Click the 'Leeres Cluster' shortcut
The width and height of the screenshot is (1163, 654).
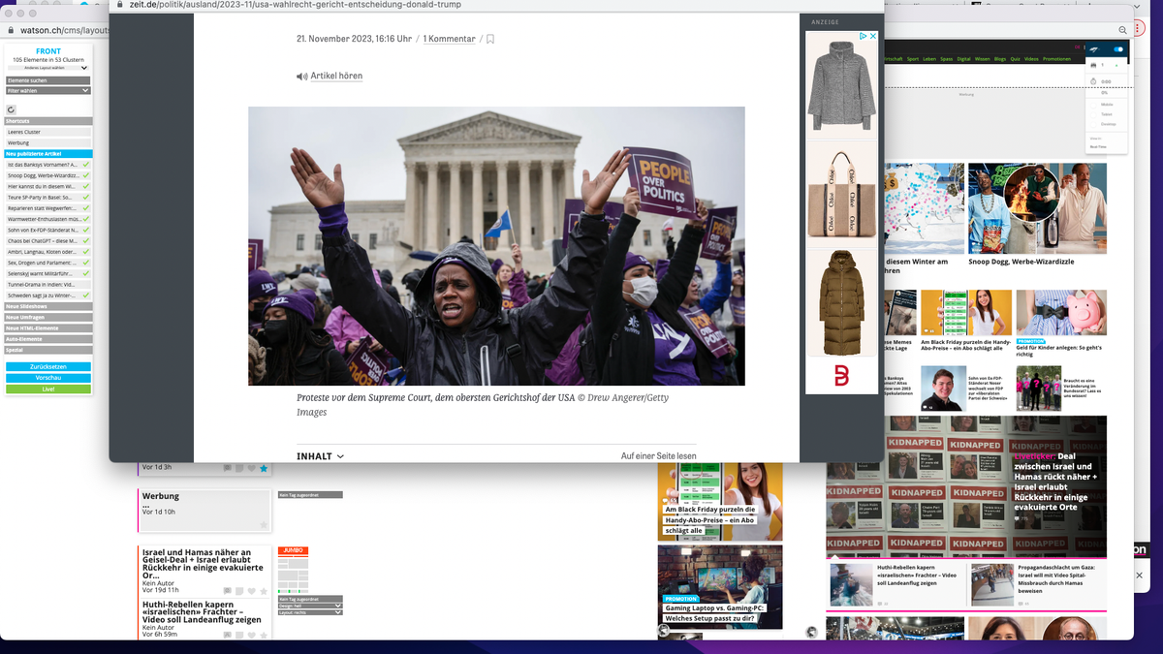[48, 132]
